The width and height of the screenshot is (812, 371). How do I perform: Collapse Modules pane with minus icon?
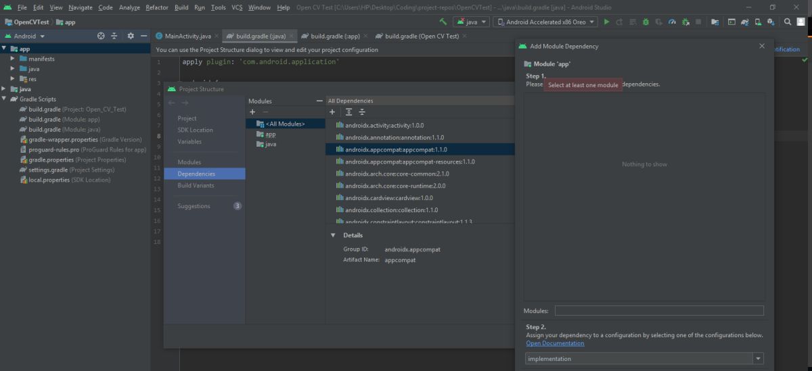[x=319, y=101]
